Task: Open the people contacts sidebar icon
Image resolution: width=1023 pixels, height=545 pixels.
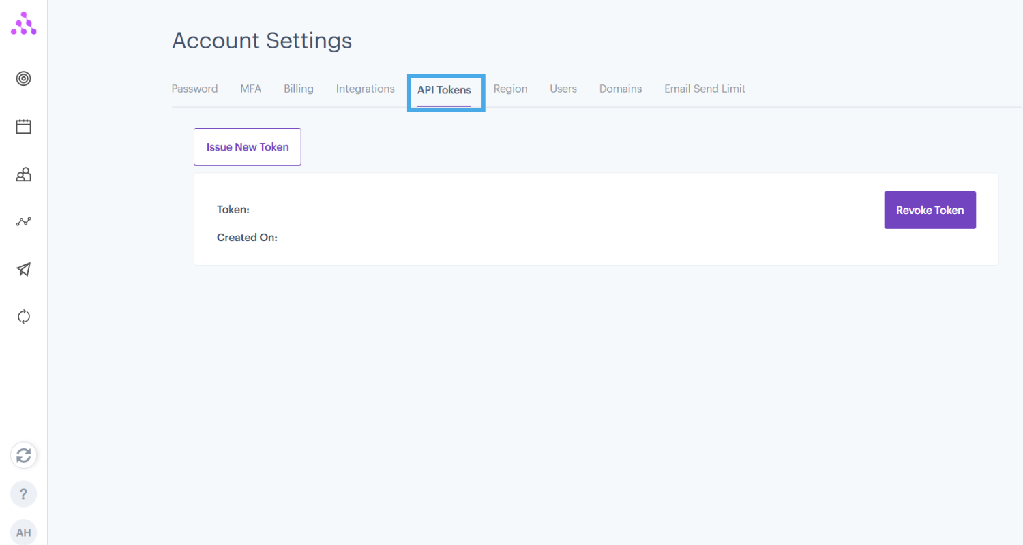Action: [24, 174]
